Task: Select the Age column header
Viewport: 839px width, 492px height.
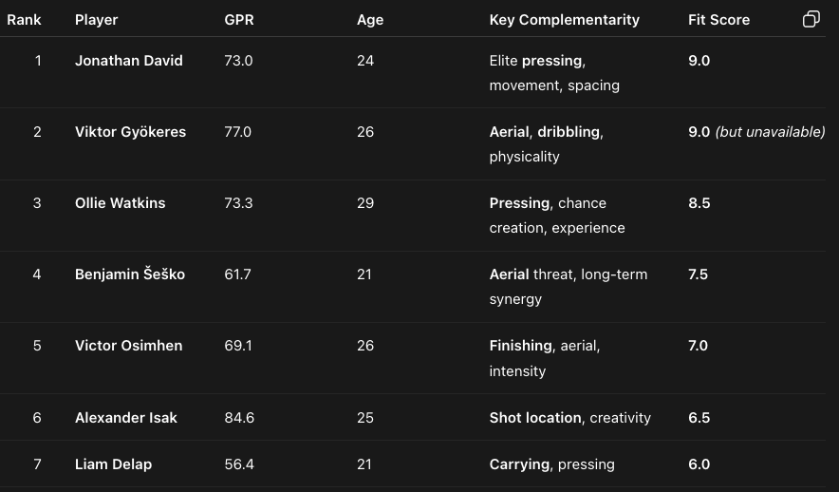Action: coord(370,20)
